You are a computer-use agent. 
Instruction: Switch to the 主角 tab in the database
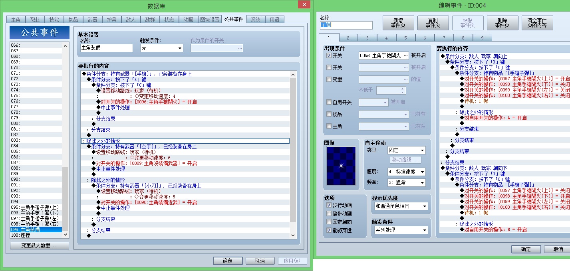16,20
